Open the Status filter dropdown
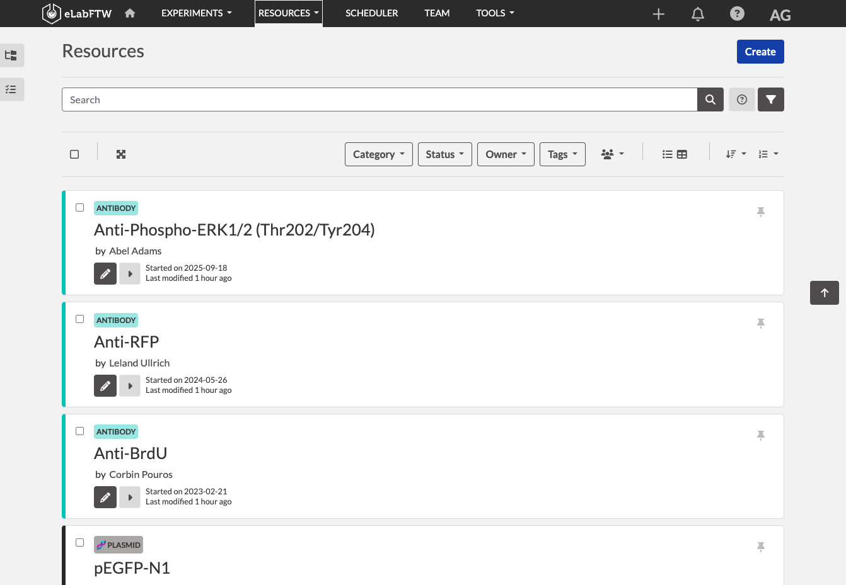Image resolution: width=846 pixels, height=585 pixels. 445,154
